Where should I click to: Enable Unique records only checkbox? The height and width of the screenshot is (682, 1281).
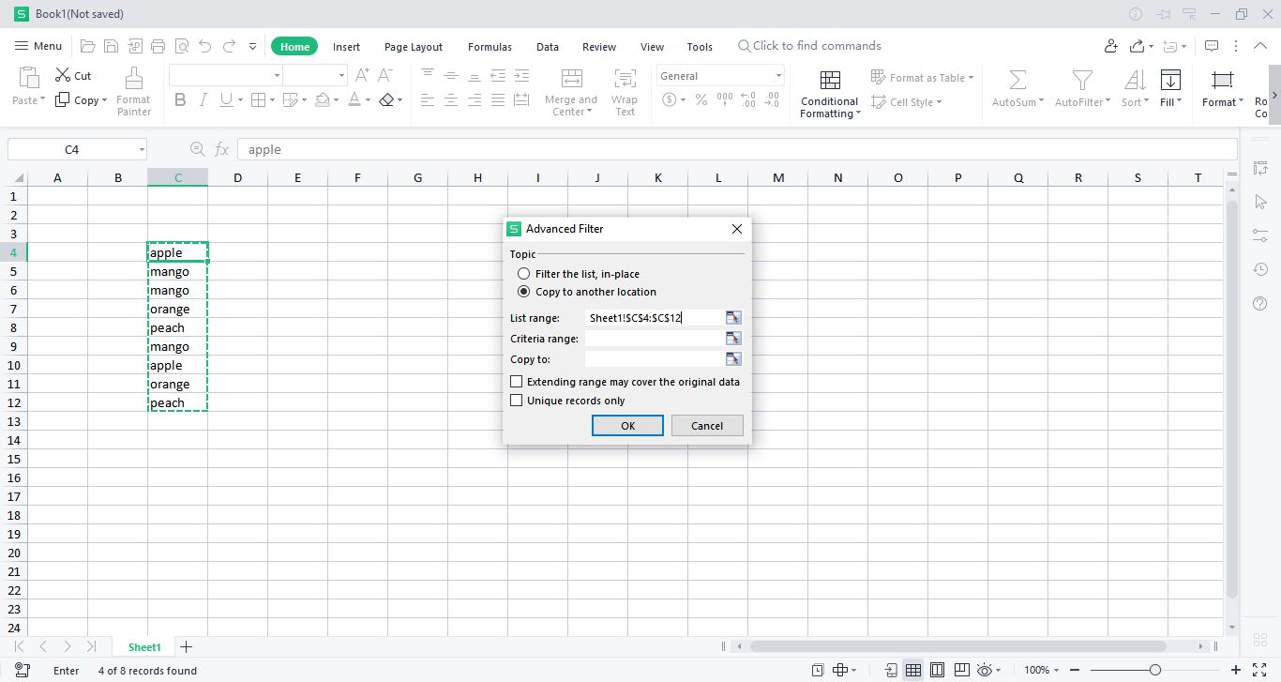pos(517,401)
